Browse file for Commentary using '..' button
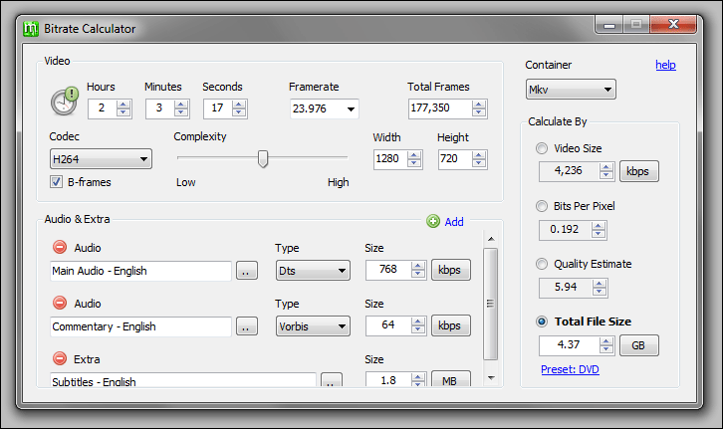This screenshot has width=723, height=429. tap(247, 326)
